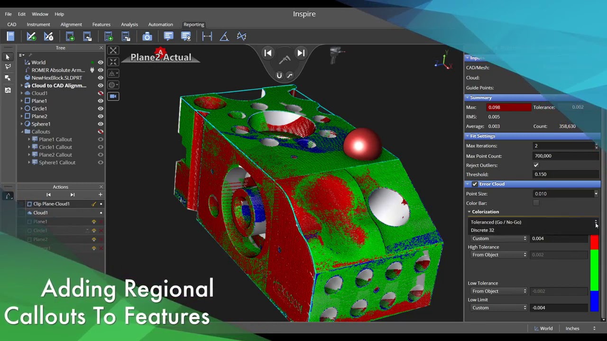Image resolution: width=607 pixels, height=341 pixels.
Task: Open the Inches units dropdown in status bar
Action: 580,329
